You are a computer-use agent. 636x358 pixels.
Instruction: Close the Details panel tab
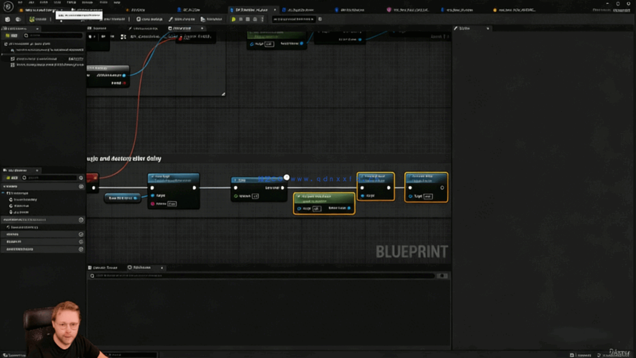click(488, 28)
